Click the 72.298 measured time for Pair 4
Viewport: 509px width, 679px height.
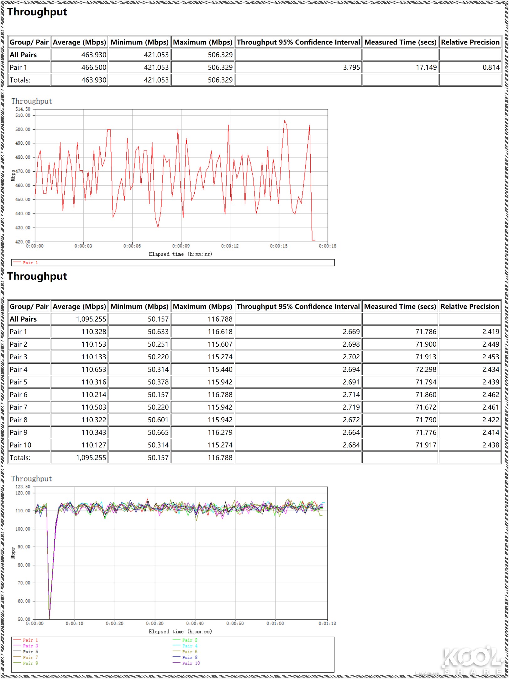click(425, 369)
